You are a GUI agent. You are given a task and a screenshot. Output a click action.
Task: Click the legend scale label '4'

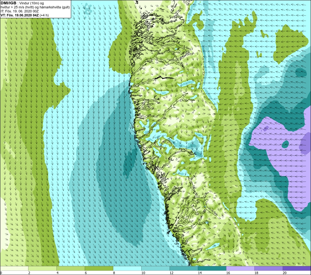tap(58, 273)
